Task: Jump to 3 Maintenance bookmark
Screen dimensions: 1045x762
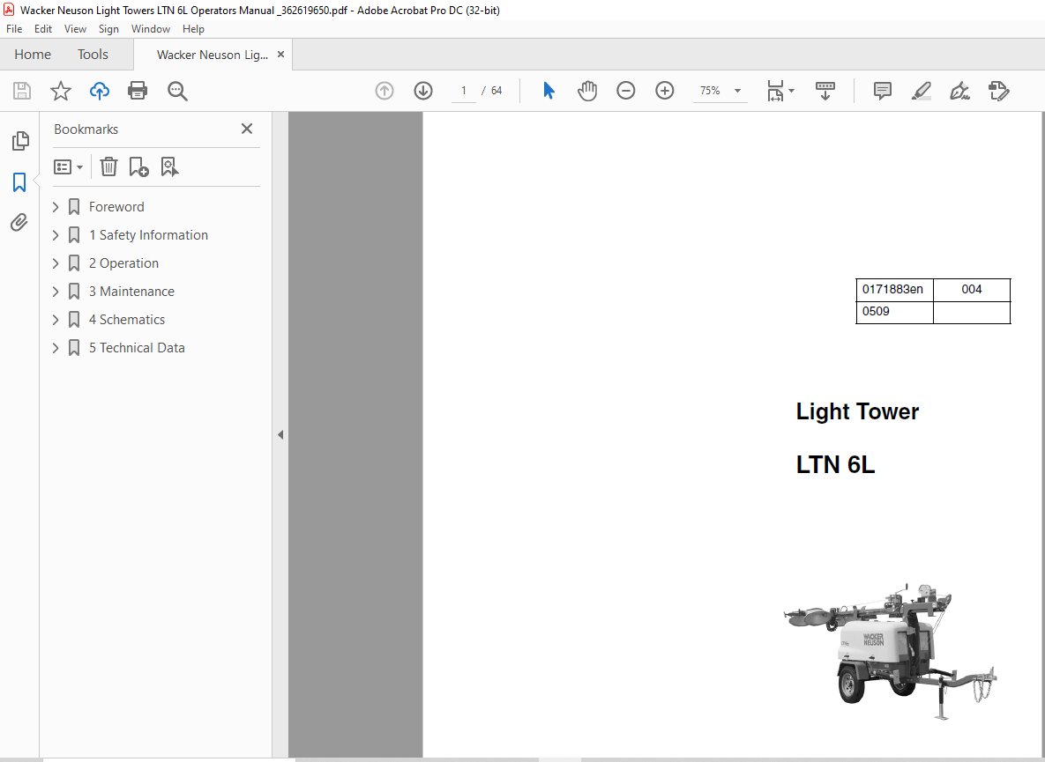Action: 132,292
